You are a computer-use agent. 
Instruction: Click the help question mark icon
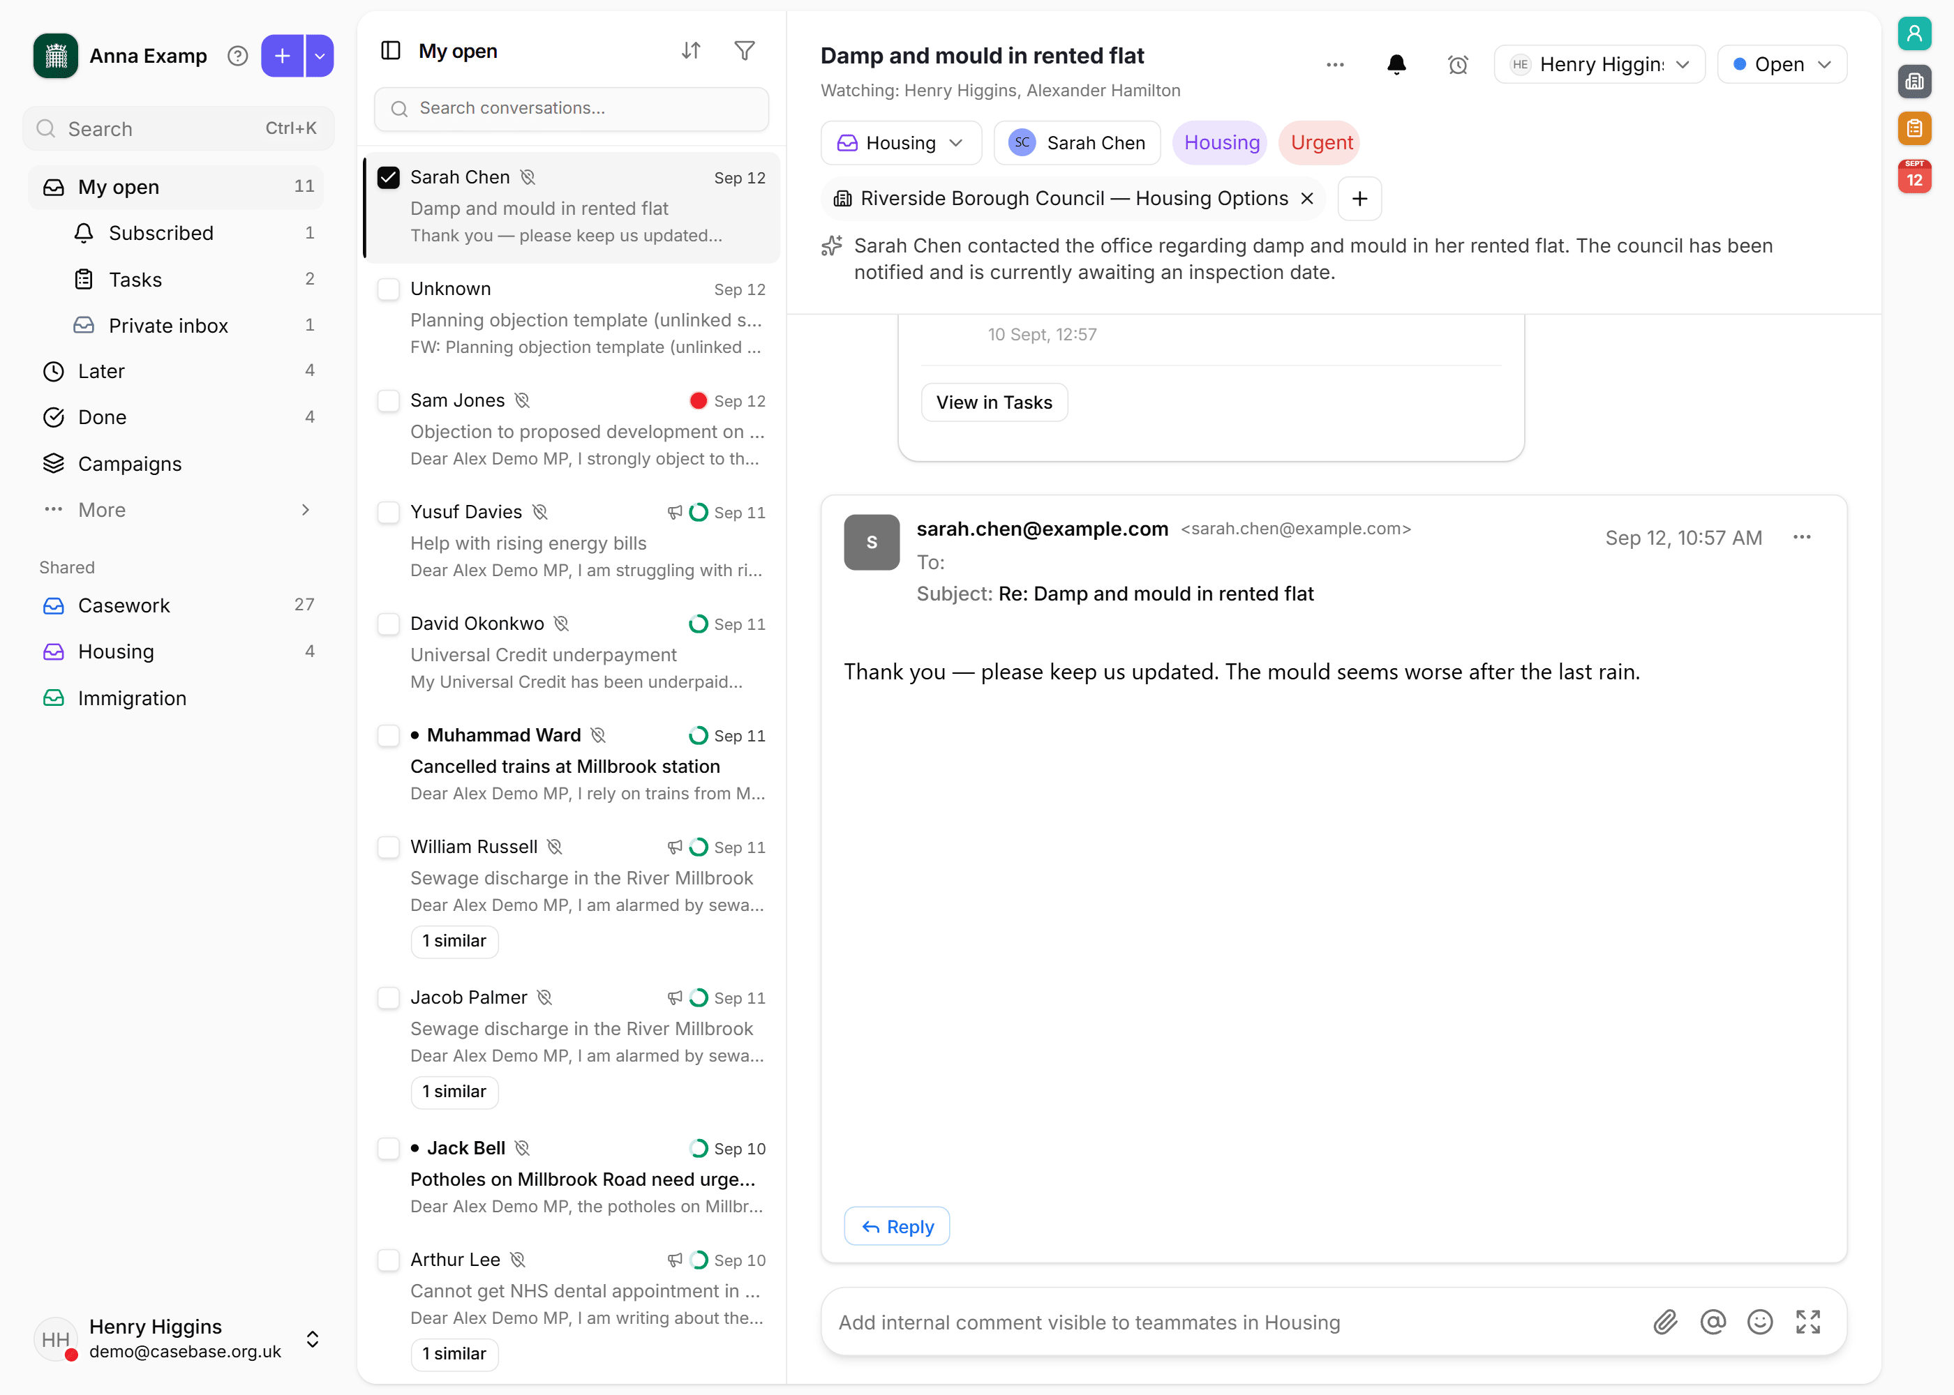click(237, 56)
